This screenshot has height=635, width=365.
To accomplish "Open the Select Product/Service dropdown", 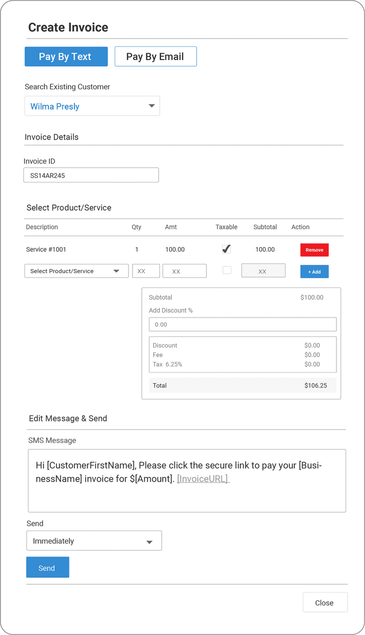I will [76, 271].
